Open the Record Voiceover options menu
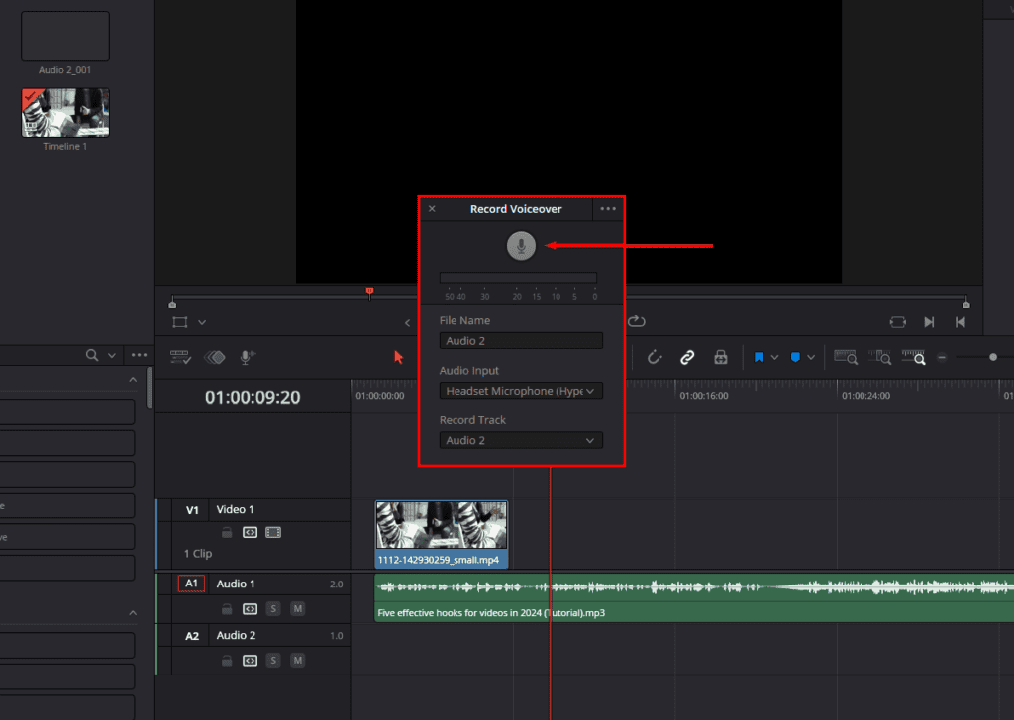 click(x=608, y=209)
